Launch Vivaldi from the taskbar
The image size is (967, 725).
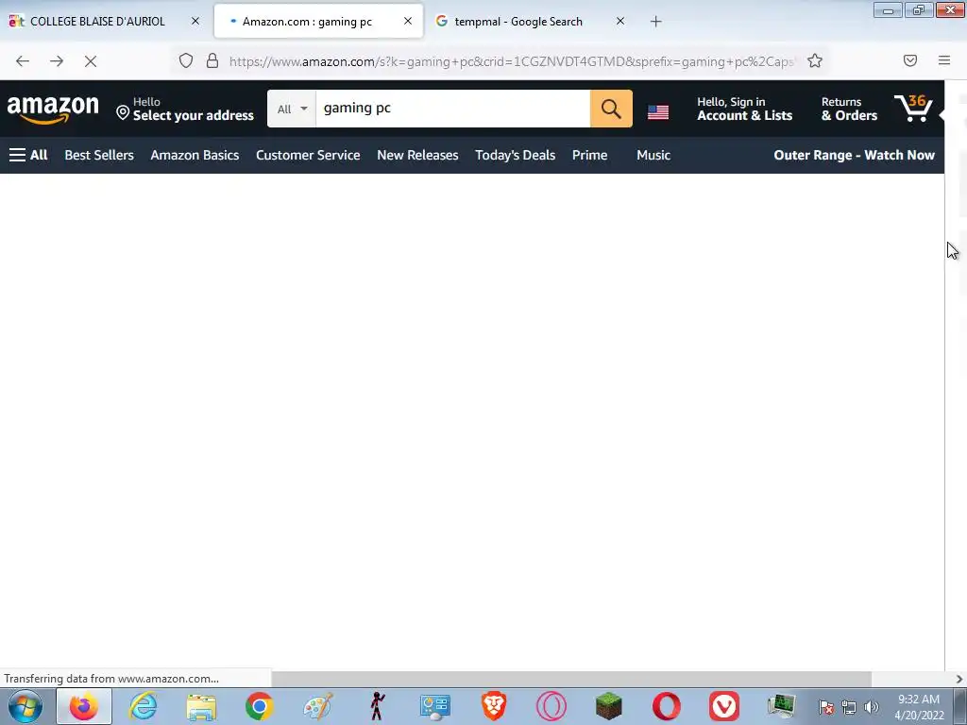(x=724, y=706)
